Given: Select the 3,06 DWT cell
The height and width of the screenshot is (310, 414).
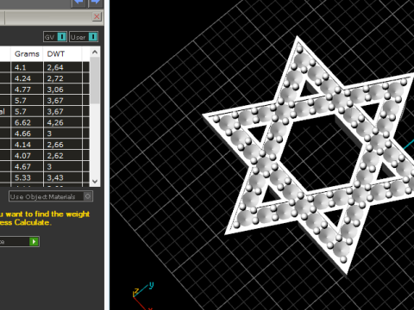Looking at the screenshot, I should click(63, 90).
